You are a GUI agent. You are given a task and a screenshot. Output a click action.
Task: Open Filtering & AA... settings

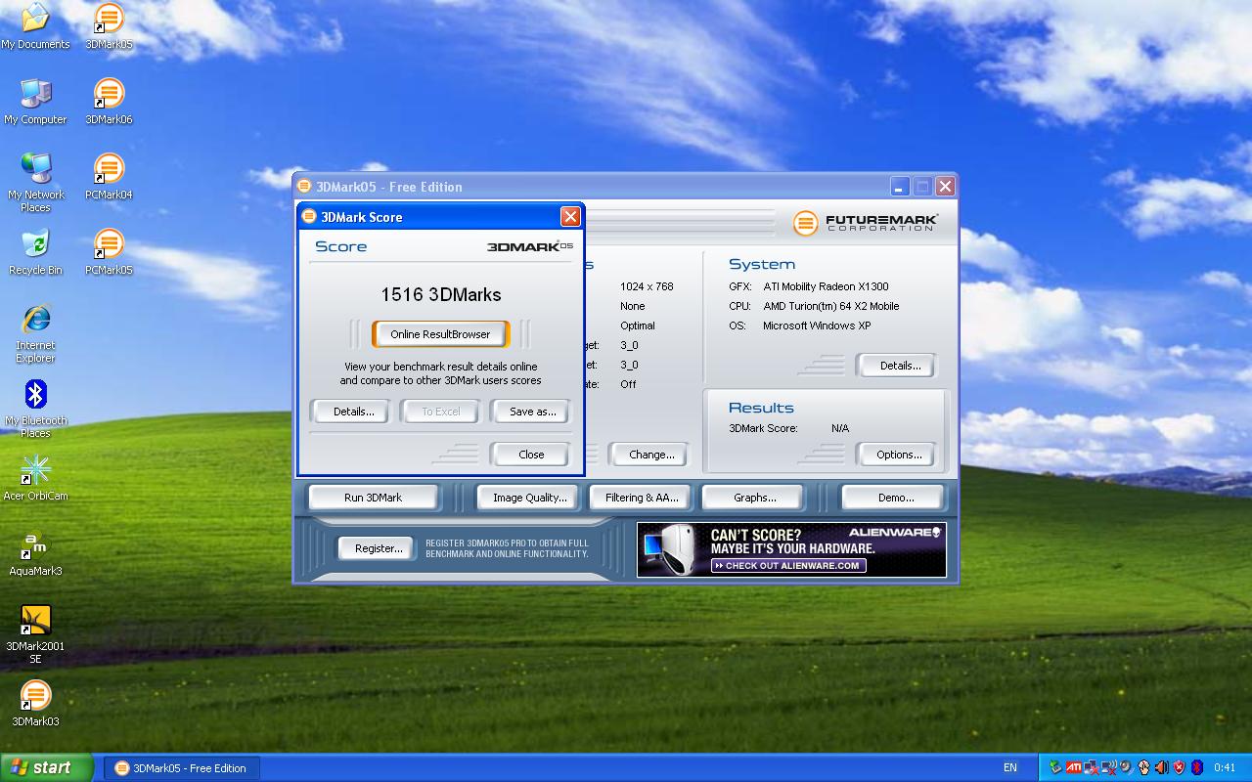(x=642, y=498)
